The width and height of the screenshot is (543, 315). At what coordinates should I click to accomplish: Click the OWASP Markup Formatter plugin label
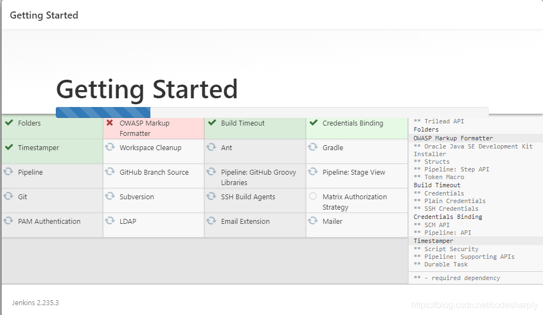144,128
